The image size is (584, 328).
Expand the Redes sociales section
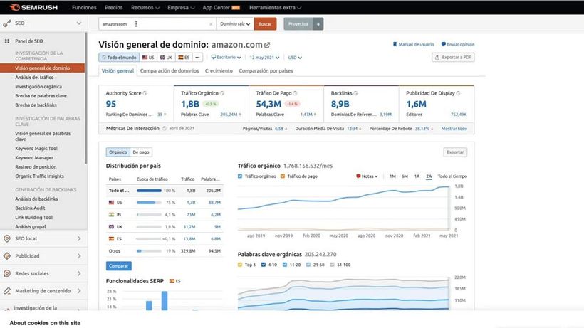pyautogui.click(x=79, y=273)
